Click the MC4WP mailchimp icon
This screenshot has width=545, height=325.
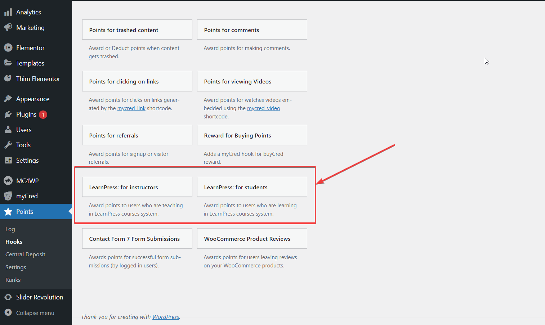point(8,181)
